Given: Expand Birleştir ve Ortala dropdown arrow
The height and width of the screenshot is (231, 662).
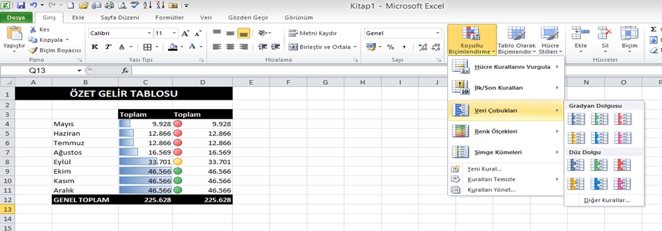Looking at the screenshot, I should click(355, 47).
